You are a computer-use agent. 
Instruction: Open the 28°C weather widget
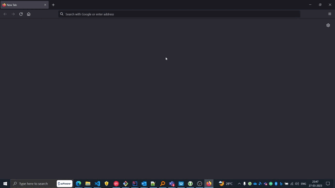226,184
